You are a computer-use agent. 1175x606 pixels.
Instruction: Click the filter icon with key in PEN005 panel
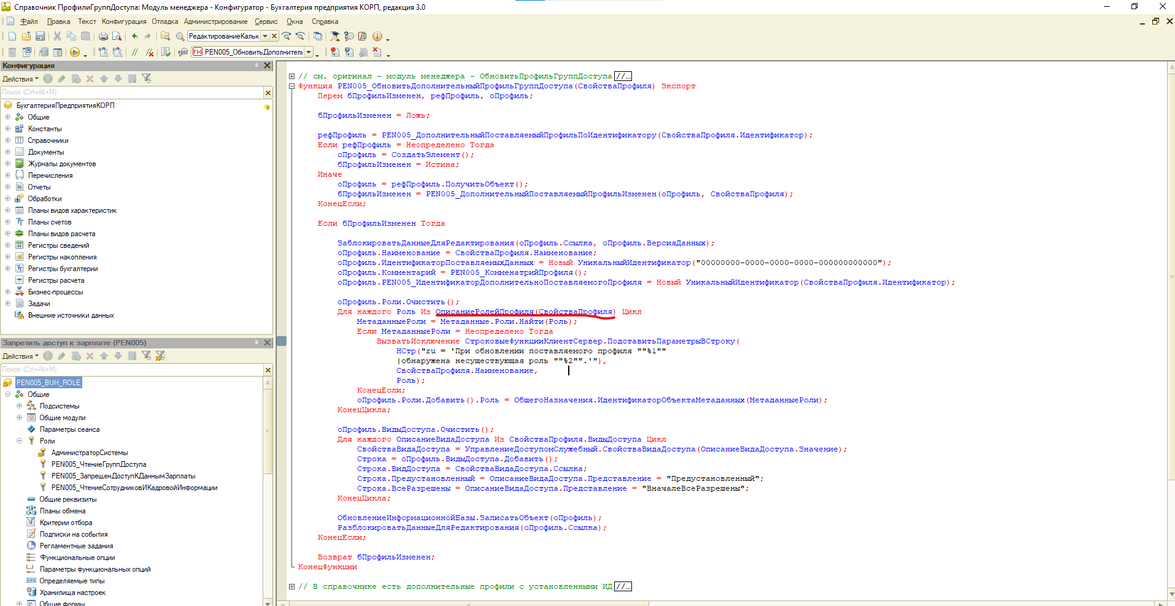coord(160,356)
